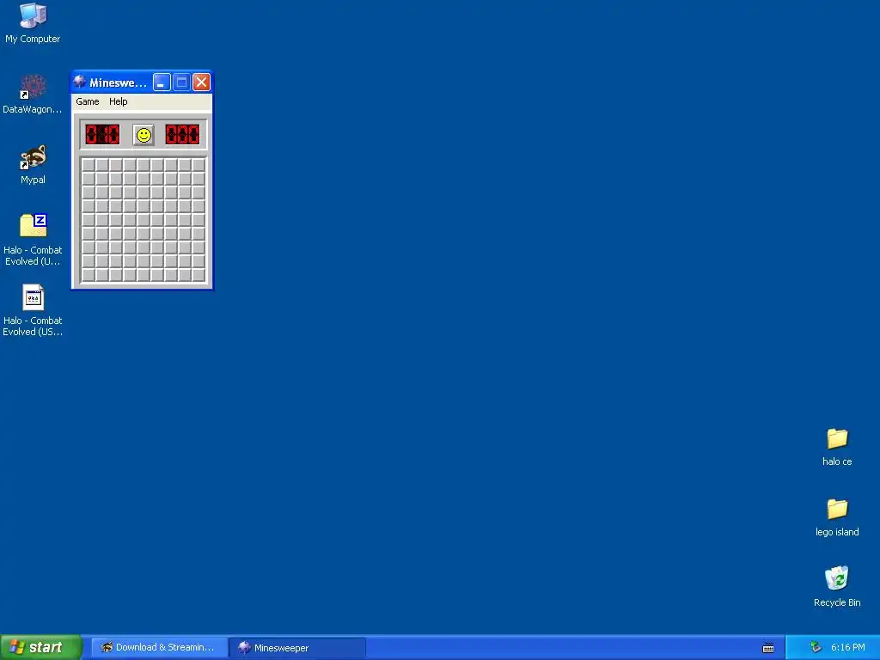Viewport: 880px width, 660px height.
Task: Open the Game menu in Minesweeper
Action: pos(88,101)
